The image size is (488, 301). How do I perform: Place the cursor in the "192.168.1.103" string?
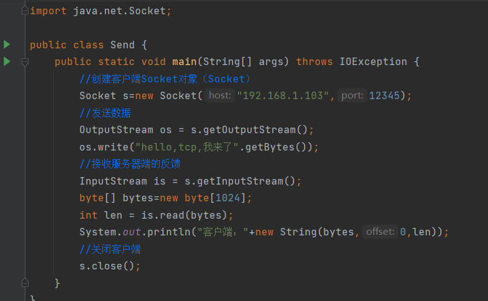point(285,96)
